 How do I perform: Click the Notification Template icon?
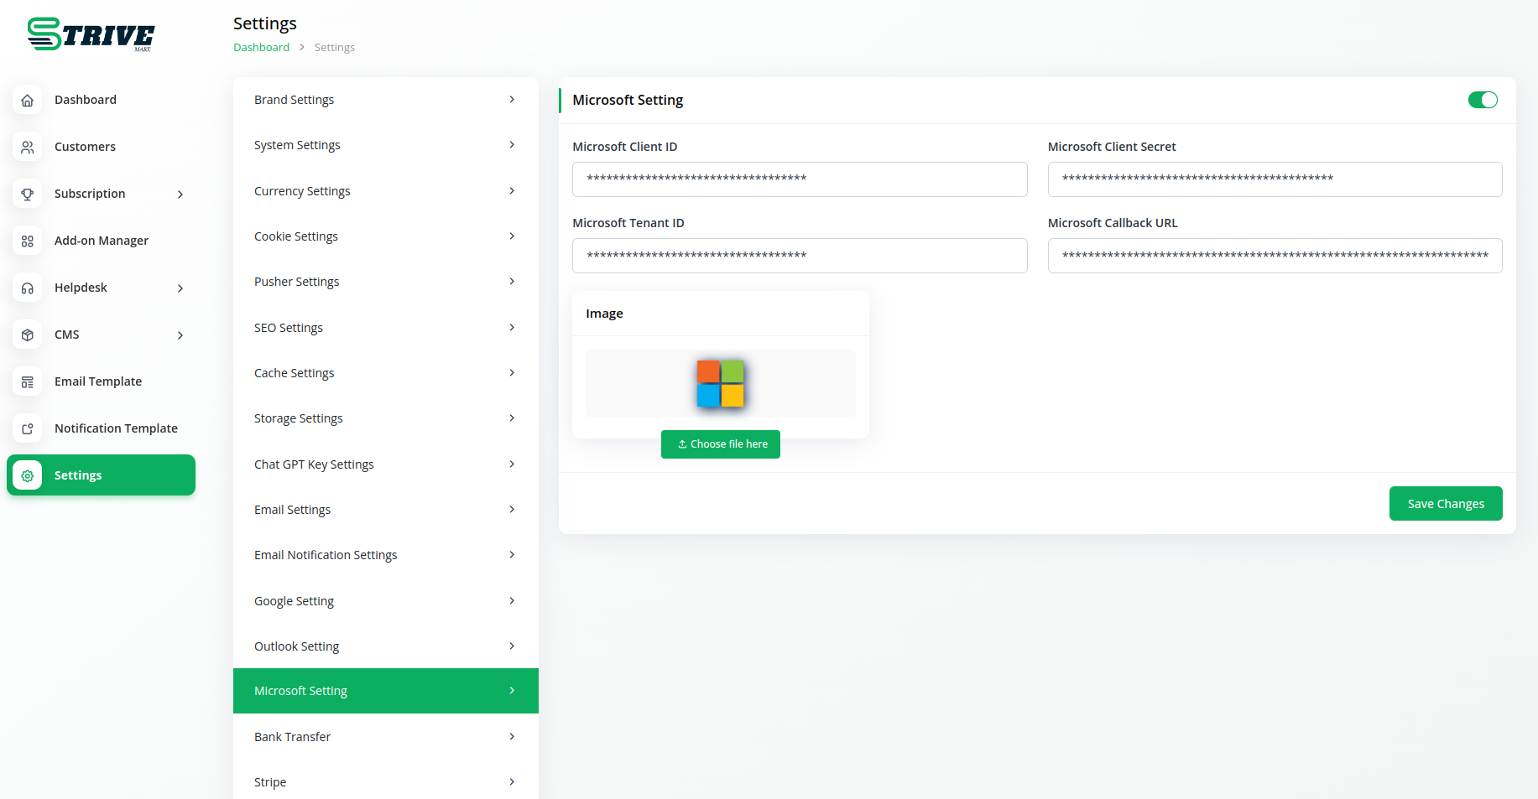pos(28,428)
